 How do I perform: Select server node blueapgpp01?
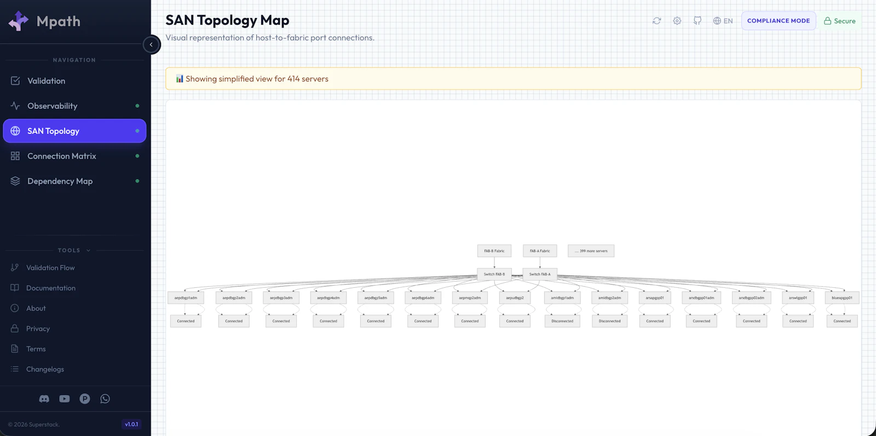pos(842,298)
